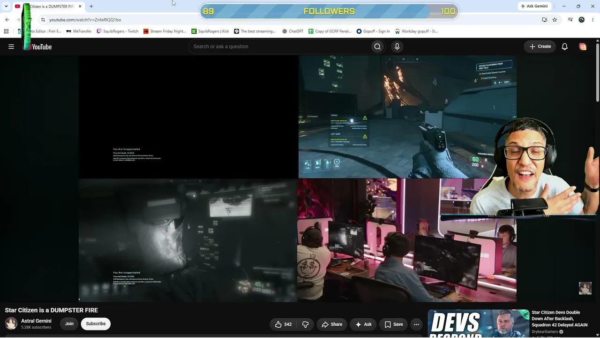Screen dimensions: 600x338
Task: Open the YouTube account avatar menu
Action: tap(583, 46)
